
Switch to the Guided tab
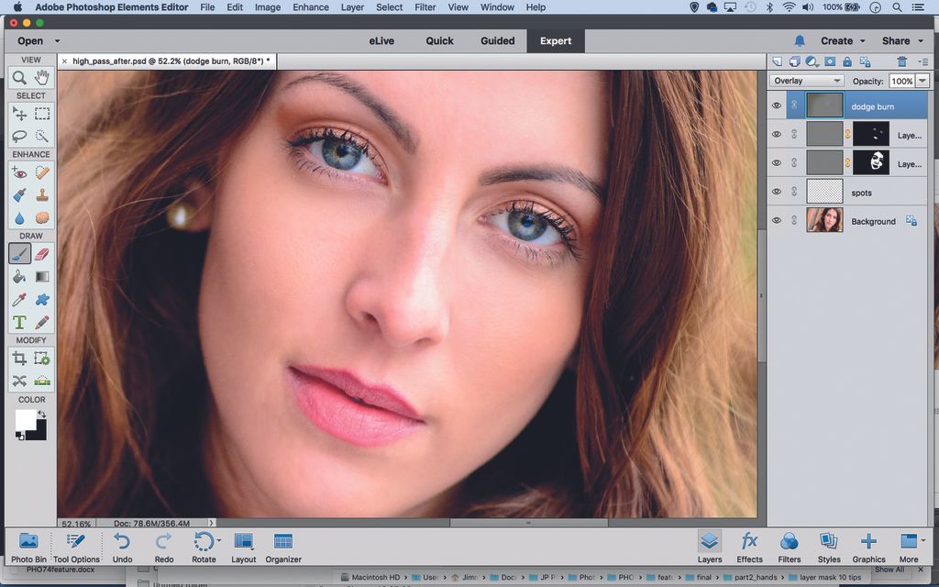[497, 41]
